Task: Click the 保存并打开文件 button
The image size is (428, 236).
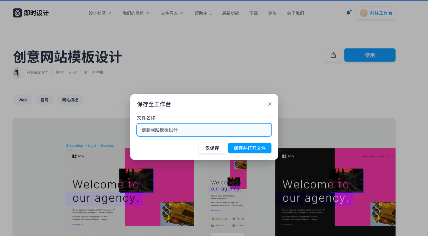Action: pyautogui.click(x=249, y=148)
